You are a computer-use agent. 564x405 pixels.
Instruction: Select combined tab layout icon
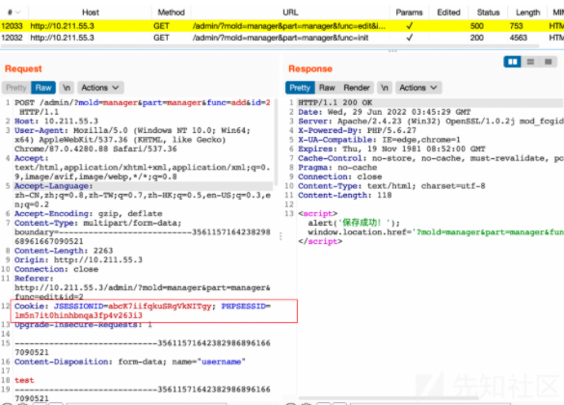click(548, 62)
